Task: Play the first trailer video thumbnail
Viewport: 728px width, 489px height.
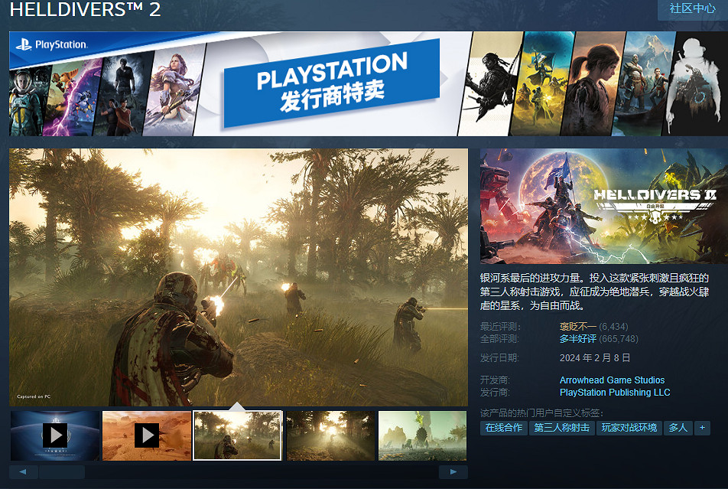Action: click(55, 435)
